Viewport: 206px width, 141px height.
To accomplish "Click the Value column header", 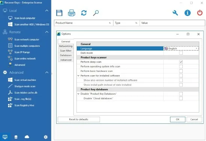I will point(172,23).
